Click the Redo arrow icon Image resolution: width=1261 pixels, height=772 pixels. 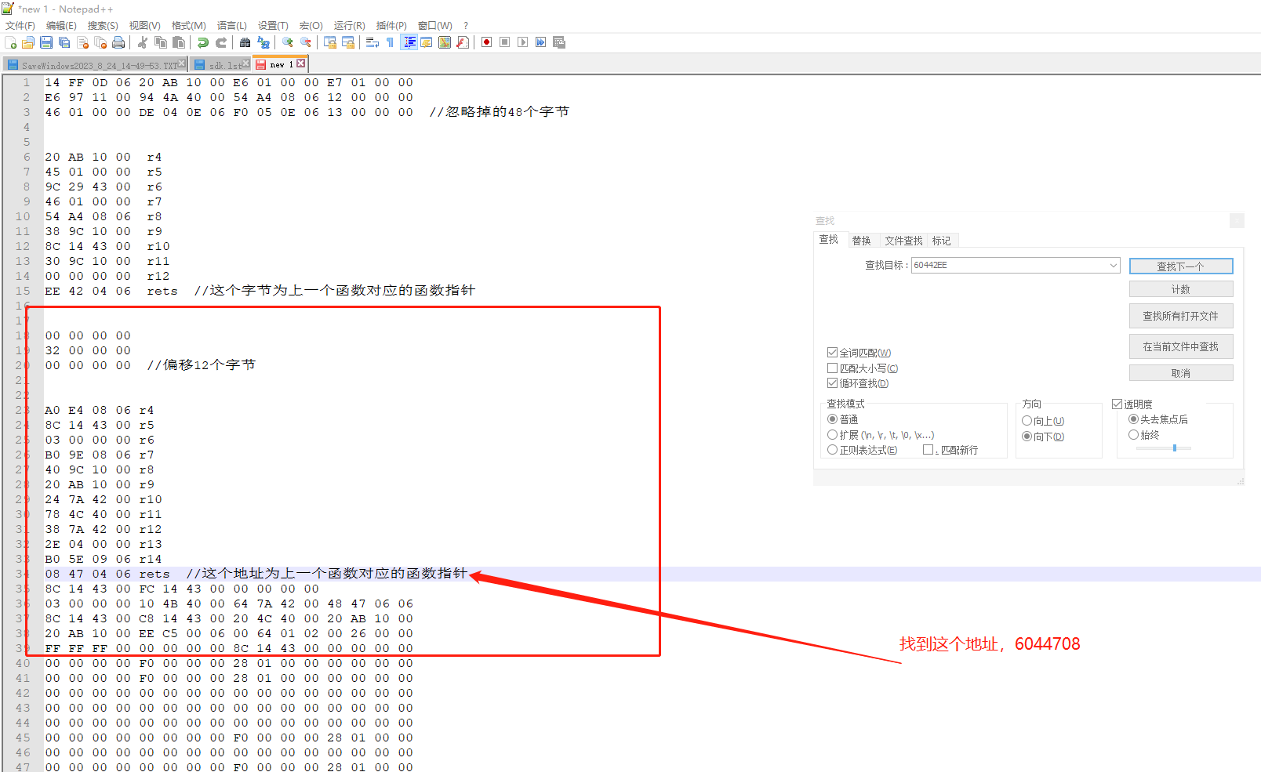pyautogui.click(x=221, y=42)
